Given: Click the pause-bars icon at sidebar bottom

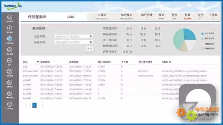Looking at the screenshot, I should point(9,104).
